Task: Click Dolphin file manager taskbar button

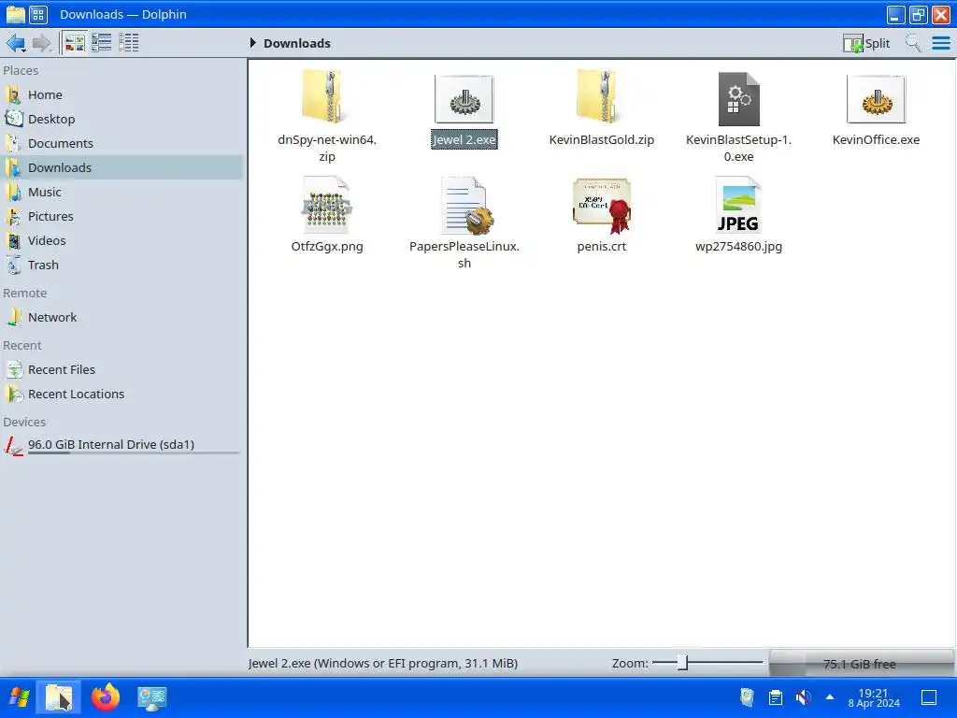Action: (x=59, y=697)
